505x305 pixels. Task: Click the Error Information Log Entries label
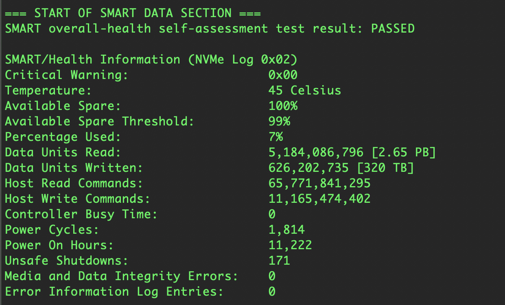(114, 292)
